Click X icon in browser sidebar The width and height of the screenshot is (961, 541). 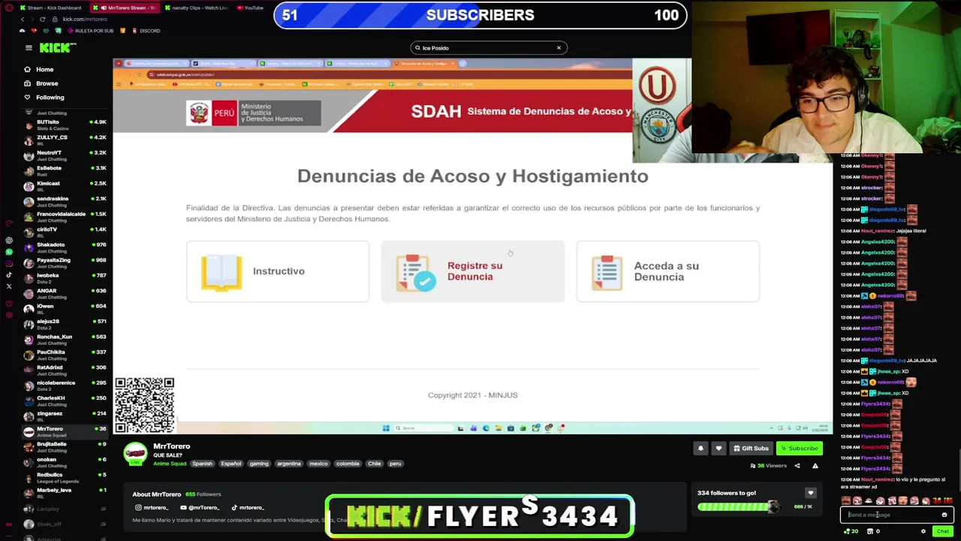9,286
